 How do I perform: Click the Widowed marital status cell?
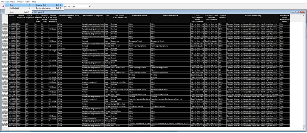92,106
